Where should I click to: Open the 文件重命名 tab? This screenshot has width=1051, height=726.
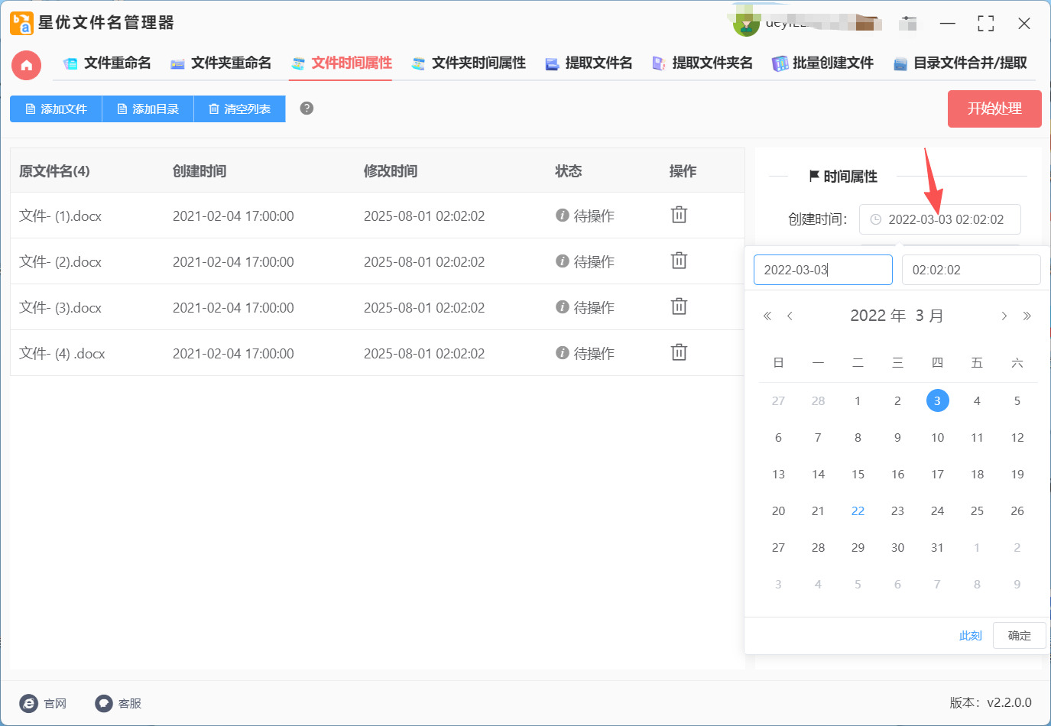(107, 63)
